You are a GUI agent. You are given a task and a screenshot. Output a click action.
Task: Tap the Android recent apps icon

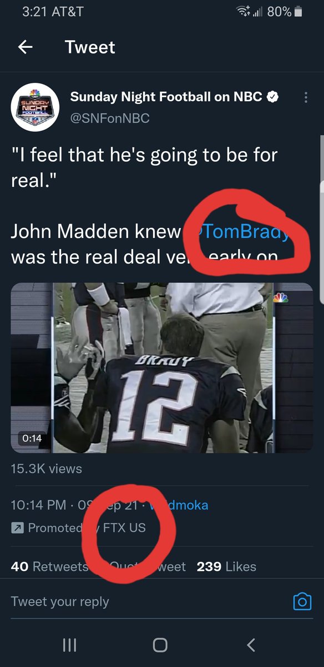69,645
